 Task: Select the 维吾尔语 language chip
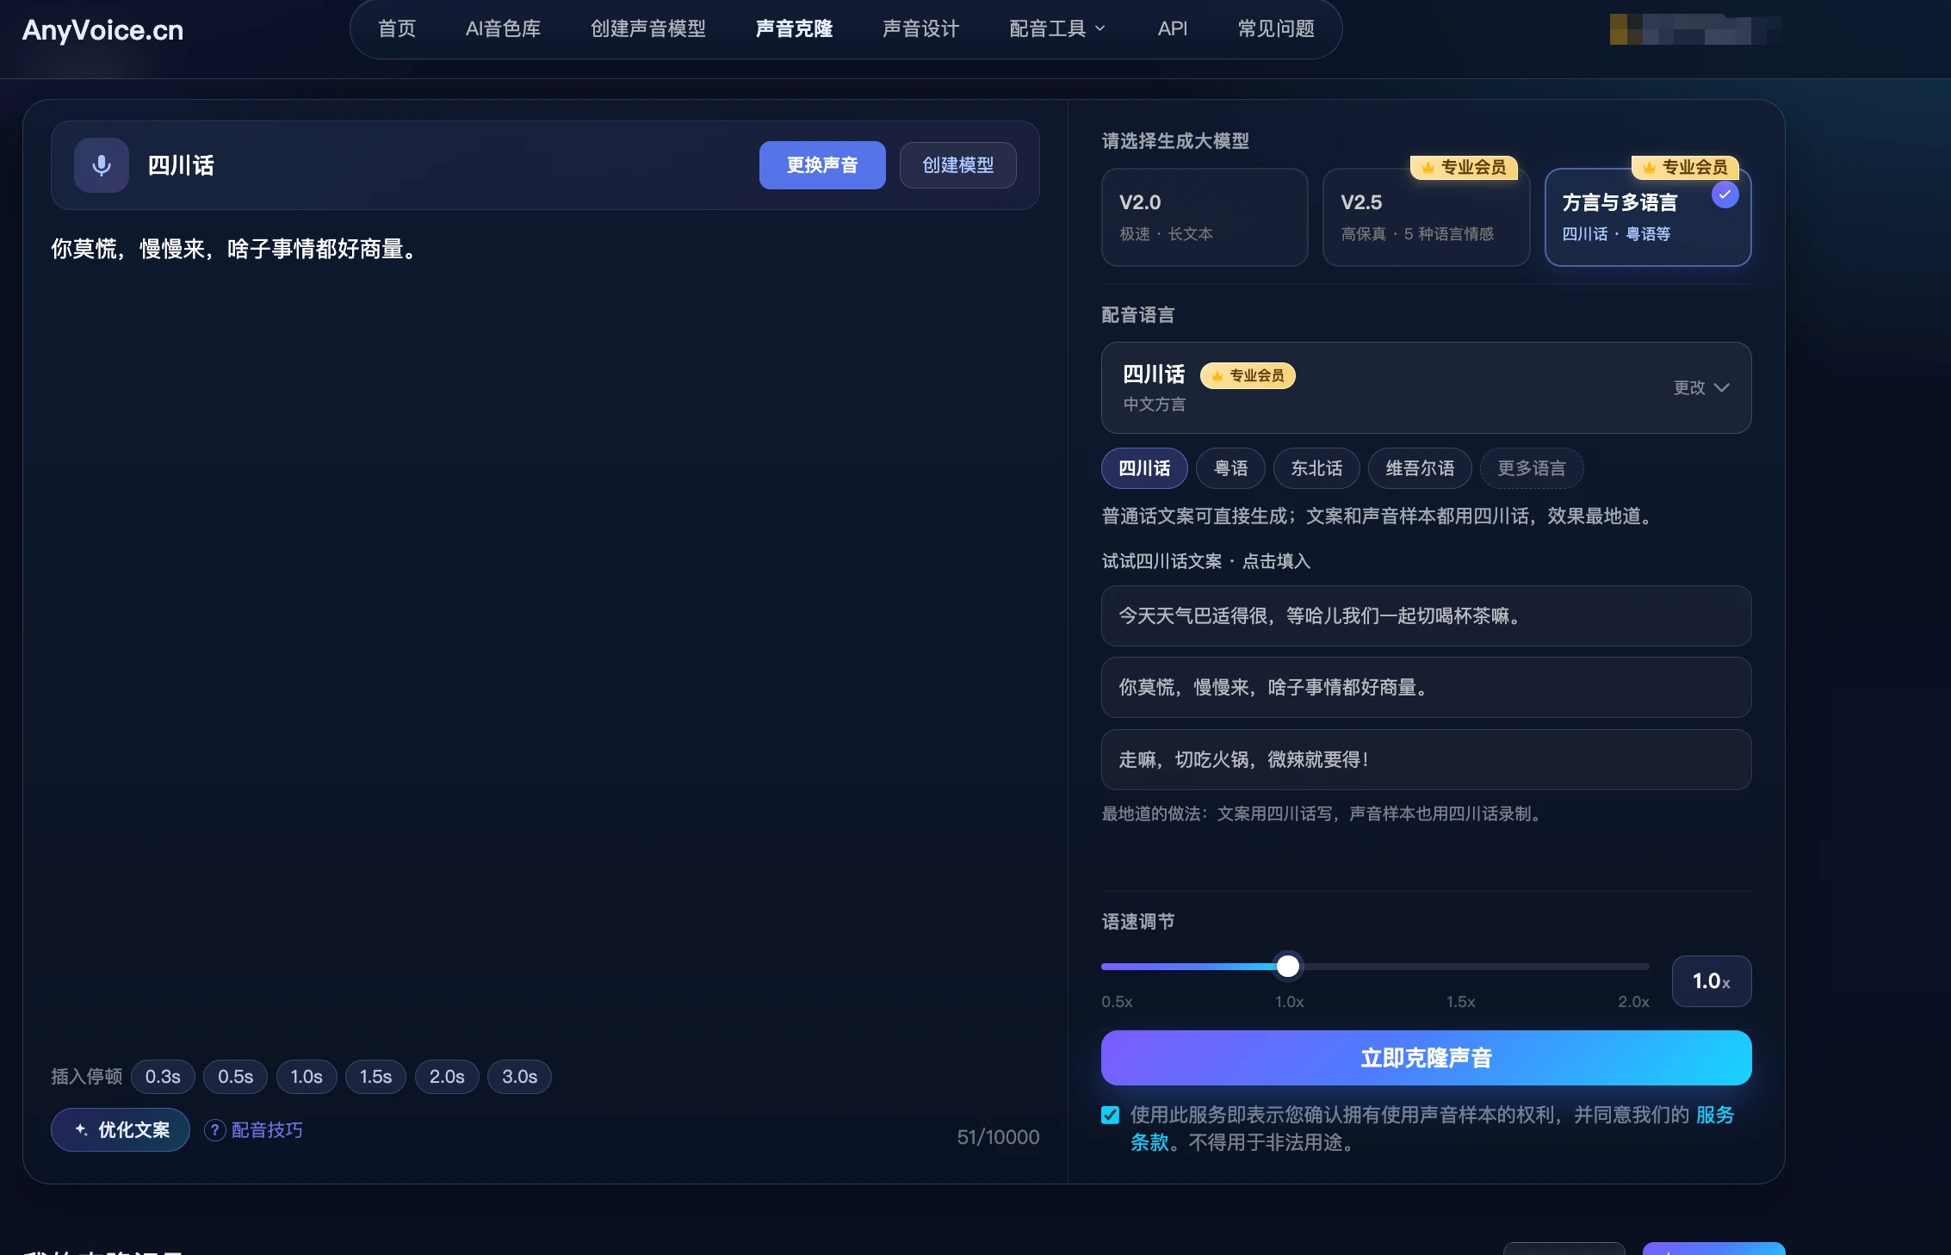[x=1420, y=468]
